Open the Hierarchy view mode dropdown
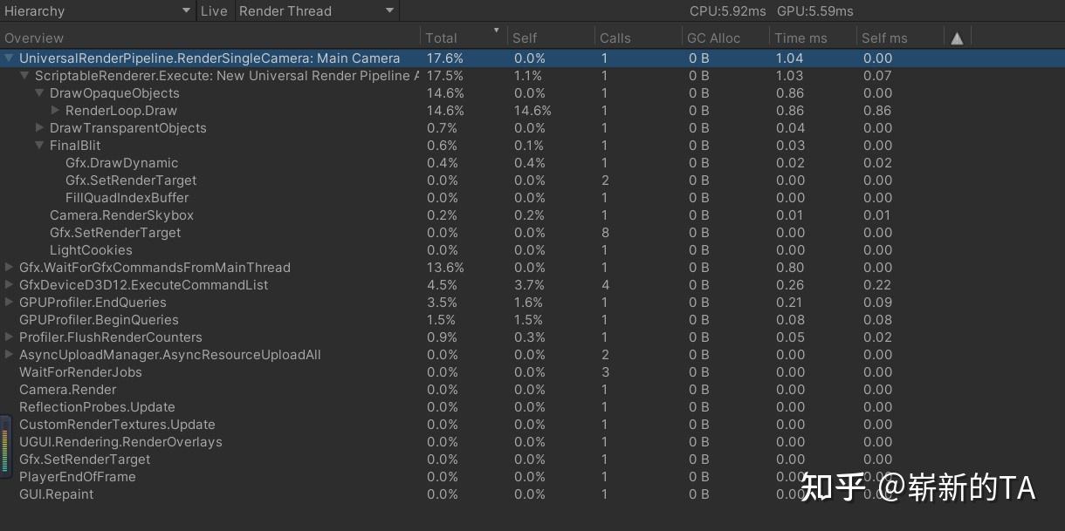This screenshot has width=1065, height=531. [x=98, y=11]
